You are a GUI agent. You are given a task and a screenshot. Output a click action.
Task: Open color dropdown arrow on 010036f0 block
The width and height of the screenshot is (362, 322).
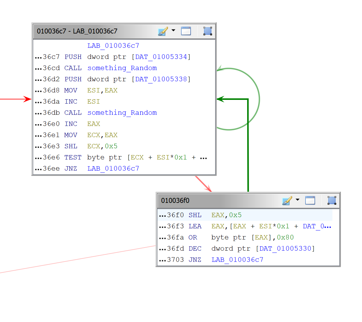coord(298,200)
